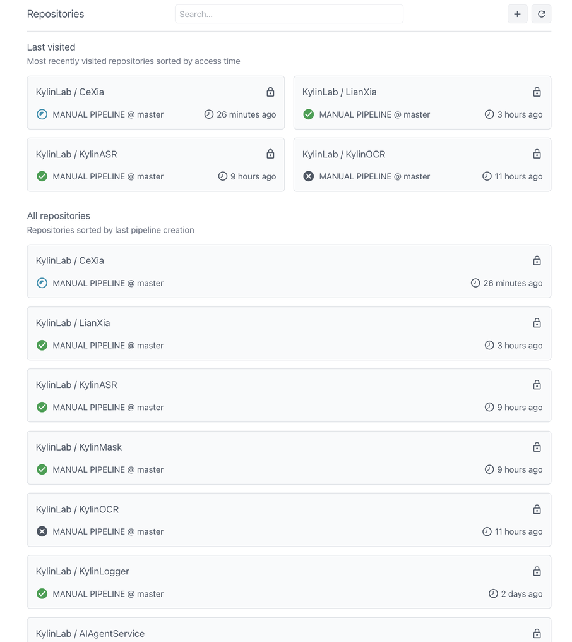Click the refresh repositories icon
This screenshot has height=642, width=572.
(x=541, y=15)
